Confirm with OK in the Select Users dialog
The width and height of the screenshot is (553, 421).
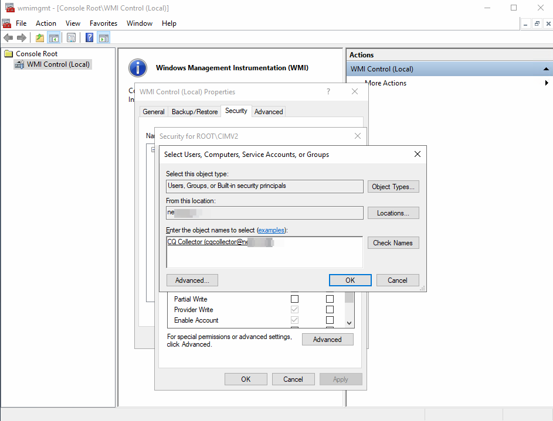(350, 280)
